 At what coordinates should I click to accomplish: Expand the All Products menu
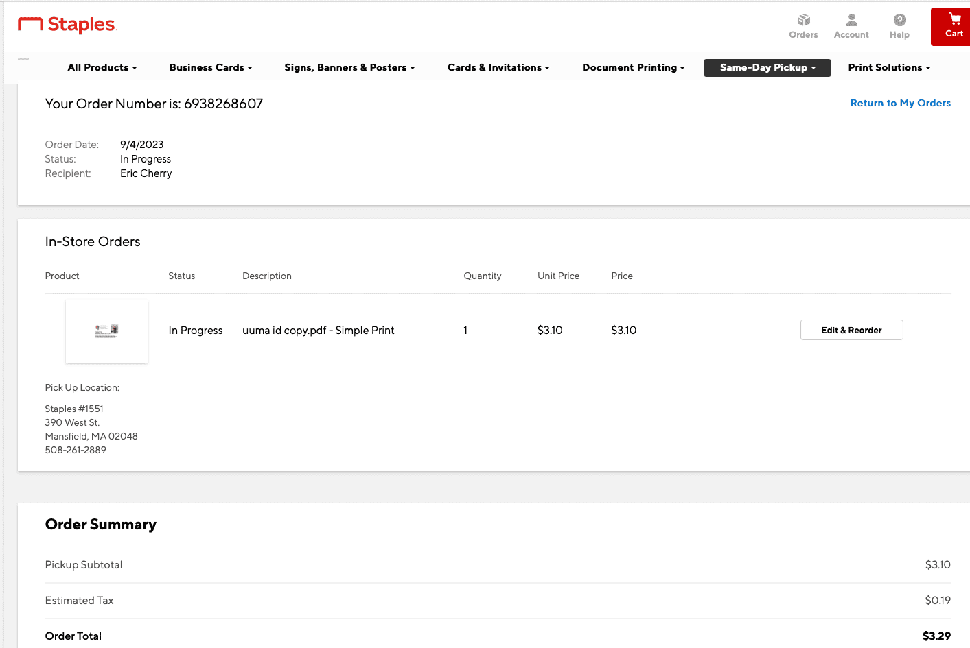102,67
